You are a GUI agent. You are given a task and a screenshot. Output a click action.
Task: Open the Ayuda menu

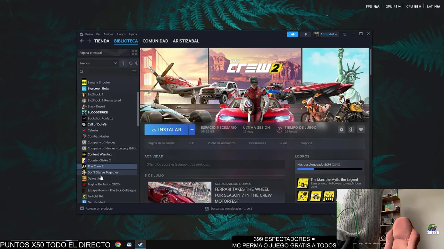[133, 34]
